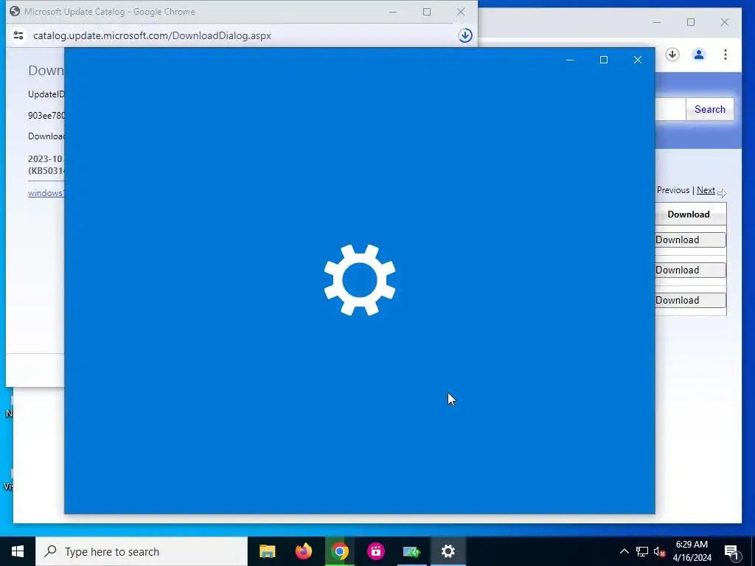Click the download icon in the popup address bar

[x=465, y=35]
